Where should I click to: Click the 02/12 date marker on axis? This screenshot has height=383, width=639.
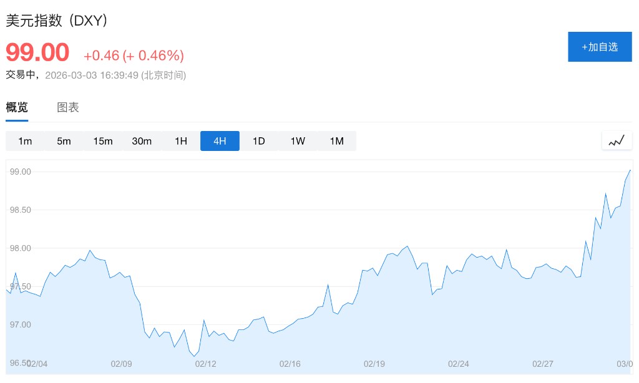click(x=205, y=364)
